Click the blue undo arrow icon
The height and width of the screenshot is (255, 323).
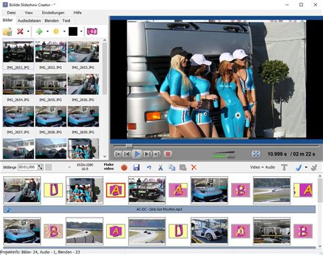[x=149, y=167]
